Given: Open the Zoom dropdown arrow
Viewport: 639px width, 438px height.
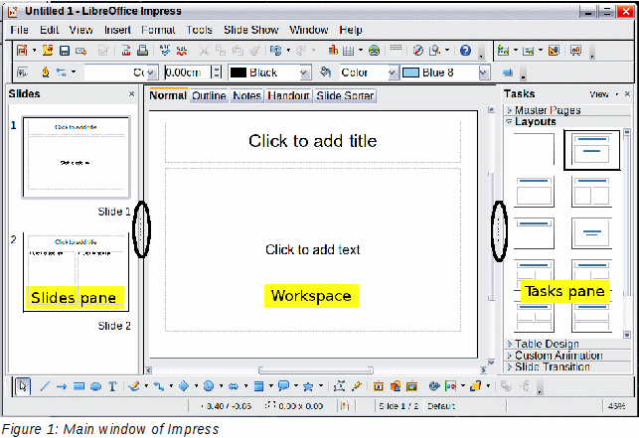Looking at the screenshot, I should coord(447,51).
